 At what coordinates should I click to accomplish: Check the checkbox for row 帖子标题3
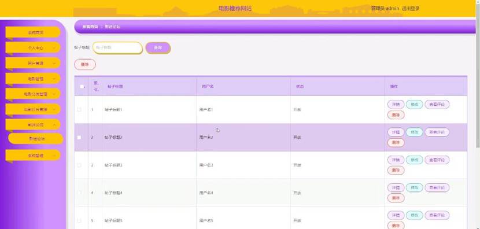79,165
